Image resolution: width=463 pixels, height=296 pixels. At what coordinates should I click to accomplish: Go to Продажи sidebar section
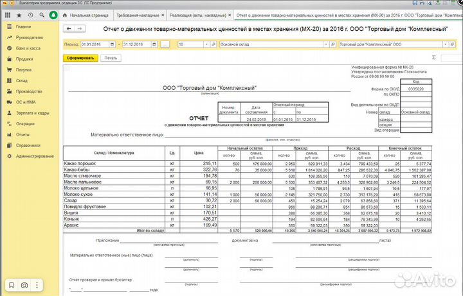pyautogui.click(x=24, y=59)
